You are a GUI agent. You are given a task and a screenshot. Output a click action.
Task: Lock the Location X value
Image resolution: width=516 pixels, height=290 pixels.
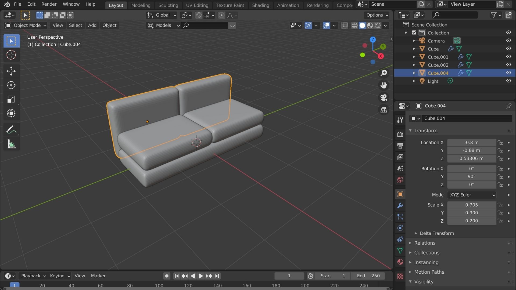pyautogui.click(x=500, y=142)
